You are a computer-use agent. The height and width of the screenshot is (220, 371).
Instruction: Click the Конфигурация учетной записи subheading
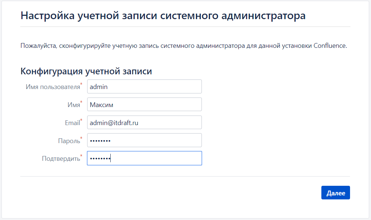[x=86, y=71]
